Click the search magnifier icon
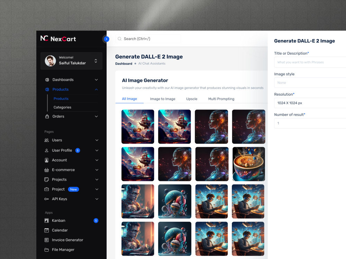Screen dimensions: 346x259 point(120,39)
